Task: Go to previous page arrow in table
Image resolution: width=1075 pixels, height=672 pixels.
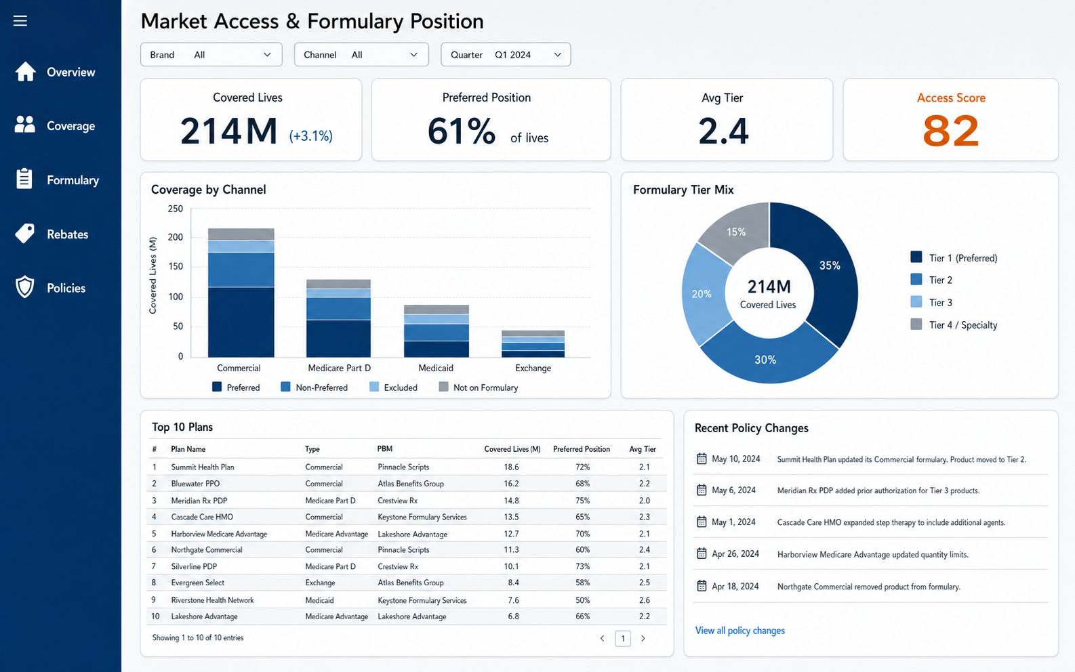Action: pyautogui.click(x=602, y=638)
